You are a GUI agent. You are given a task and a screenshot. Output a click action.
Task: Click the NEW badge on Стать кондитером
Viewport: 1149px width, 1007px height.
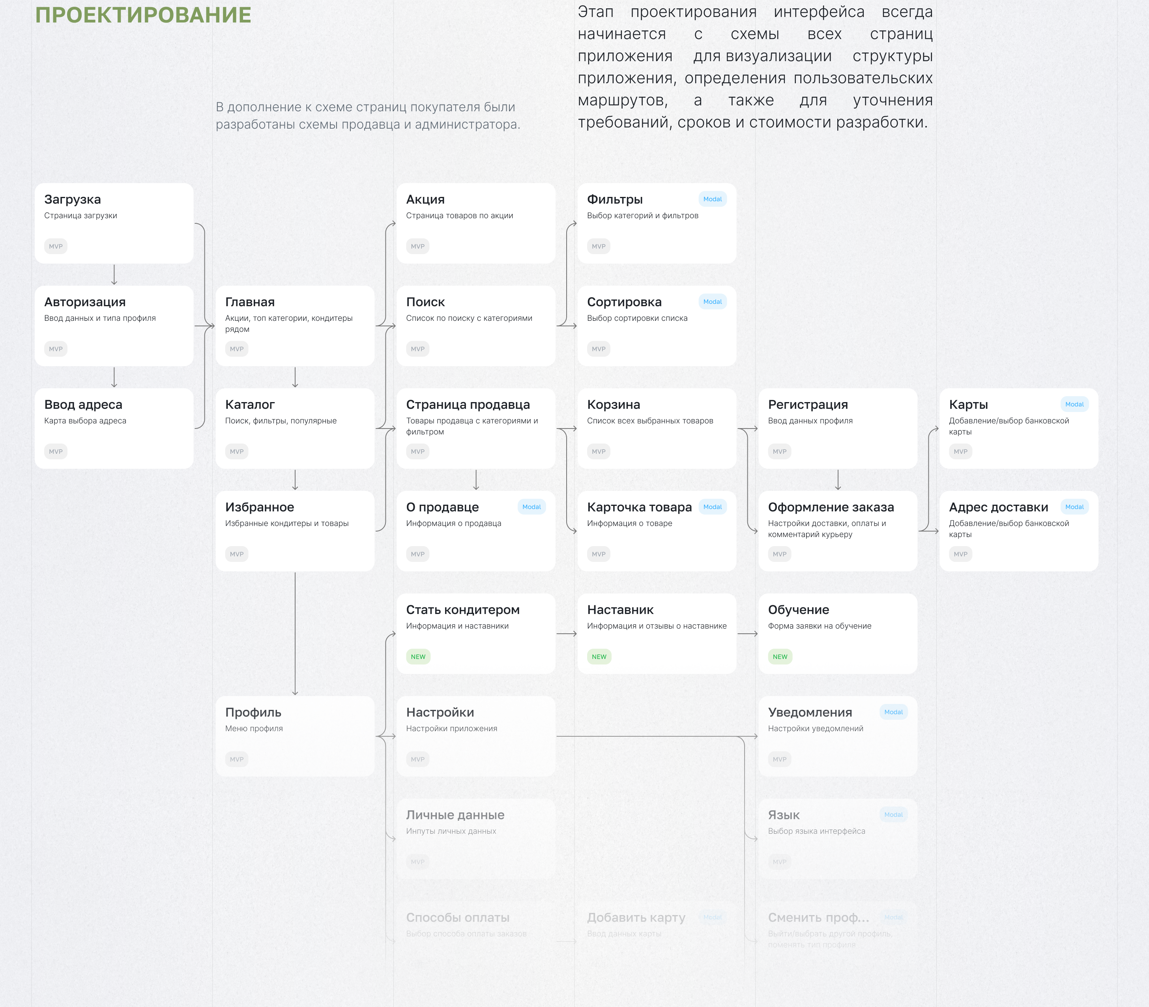click(x=417, y=657)
